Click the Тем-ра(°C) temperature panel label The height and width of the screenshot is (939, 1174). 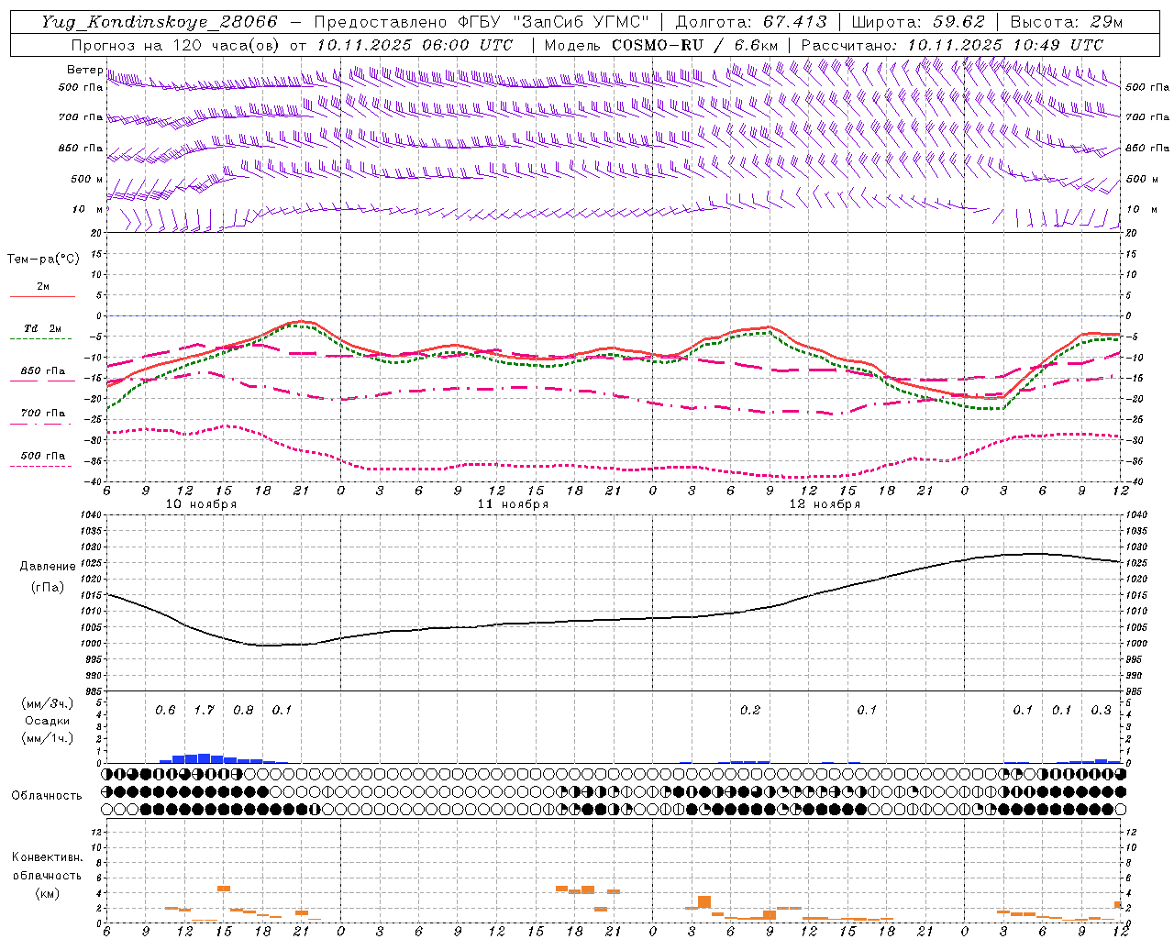[43, 259]
